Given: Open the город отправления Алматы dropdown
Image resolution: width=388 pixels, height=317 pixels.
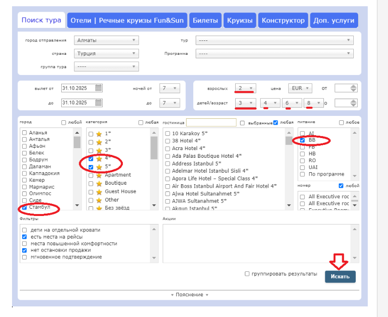Looking at the screenshot, I should pyautogui.click(x=106, y=40).
